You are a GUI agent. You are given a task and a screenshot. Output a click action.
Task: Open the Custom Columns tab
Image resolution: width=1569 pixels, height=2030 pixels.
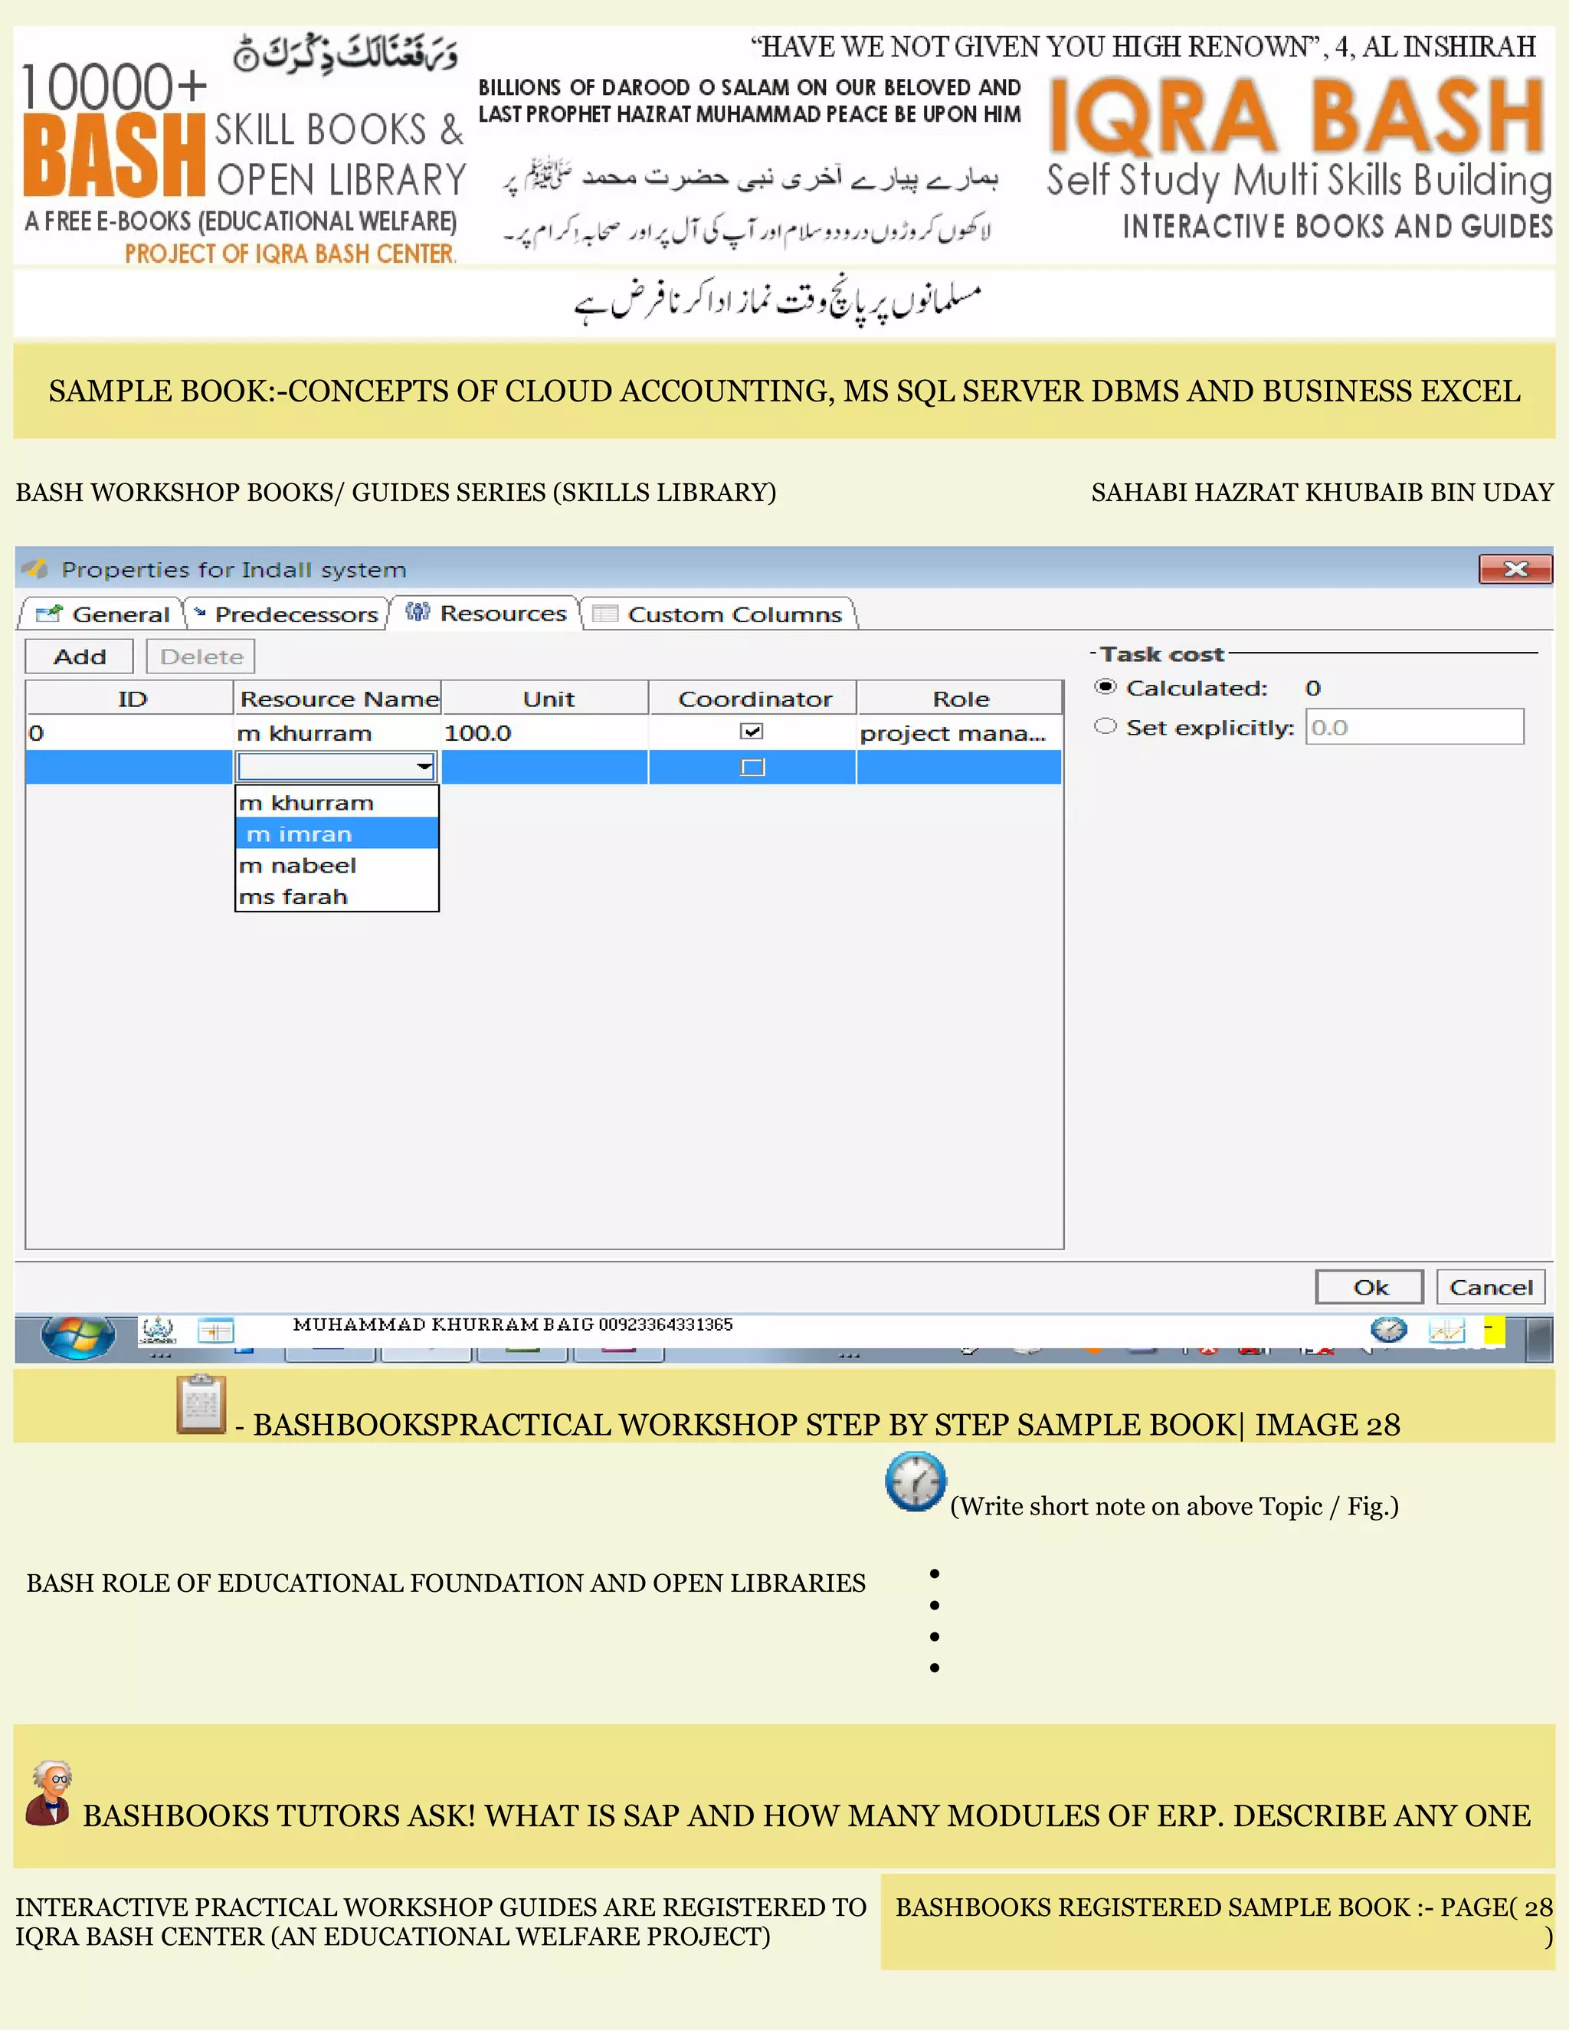718,614
